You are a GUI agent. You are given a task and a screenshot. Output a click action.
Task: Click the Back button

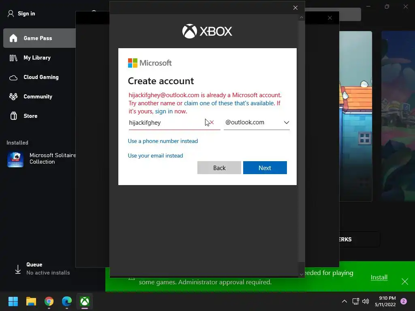point(219,168)
